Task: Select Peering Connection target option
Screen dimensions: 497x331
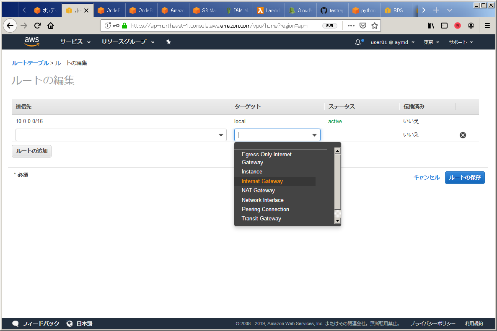Action: click(x=265, y=209)
